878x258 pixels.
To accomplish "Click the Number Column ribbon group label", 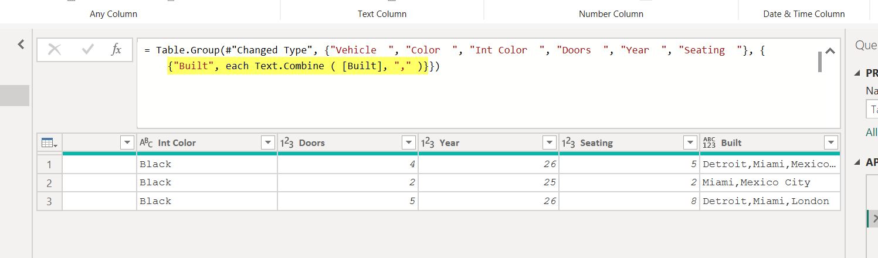I will click(x=611, y=13).
